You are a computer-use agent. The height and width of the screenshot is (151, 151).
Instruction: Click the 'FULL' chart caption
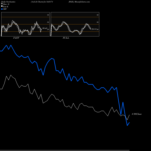(x=66, y=38)
